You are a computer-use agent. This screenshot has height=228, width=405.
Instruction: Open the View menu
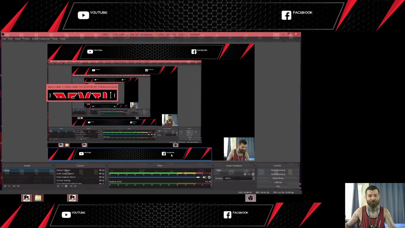pyautogui.click(x=18, y=39)
